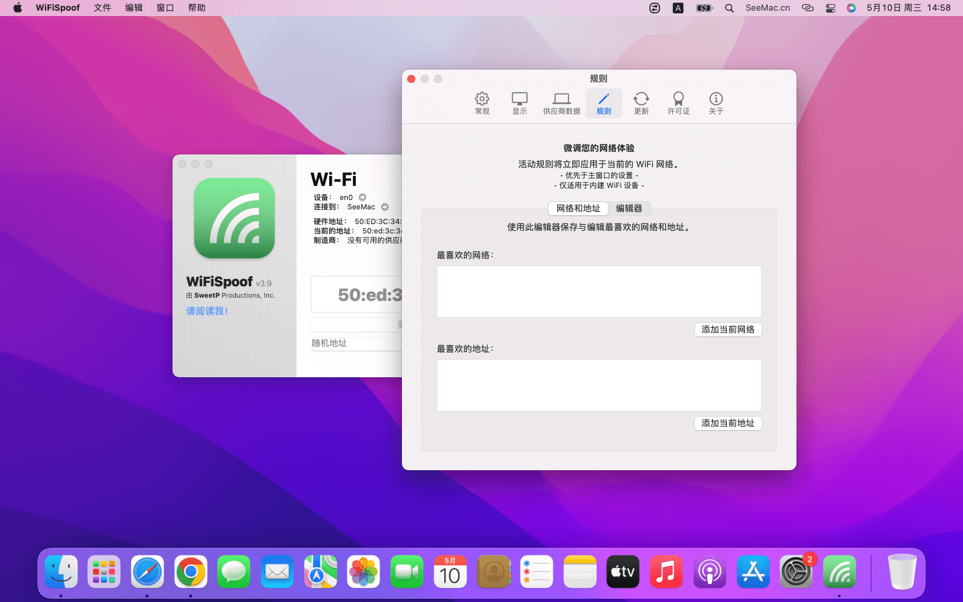Open the 窗口 menu in menu bar

point(165,8)
